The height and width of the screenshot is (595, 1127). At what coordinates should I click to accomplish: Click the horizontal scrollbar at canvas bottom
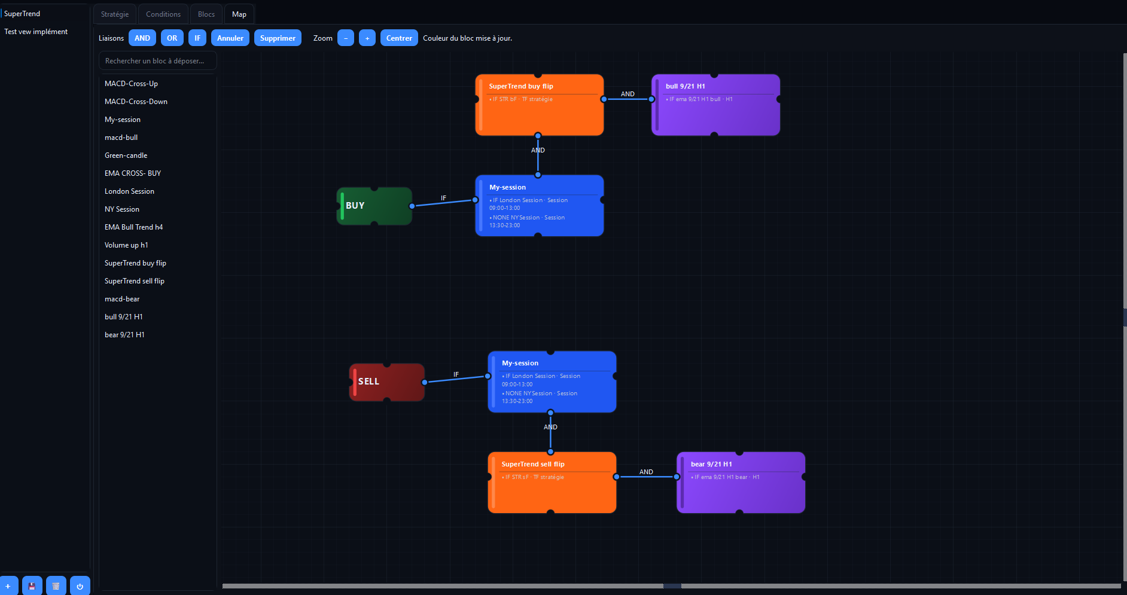point(671,586)
